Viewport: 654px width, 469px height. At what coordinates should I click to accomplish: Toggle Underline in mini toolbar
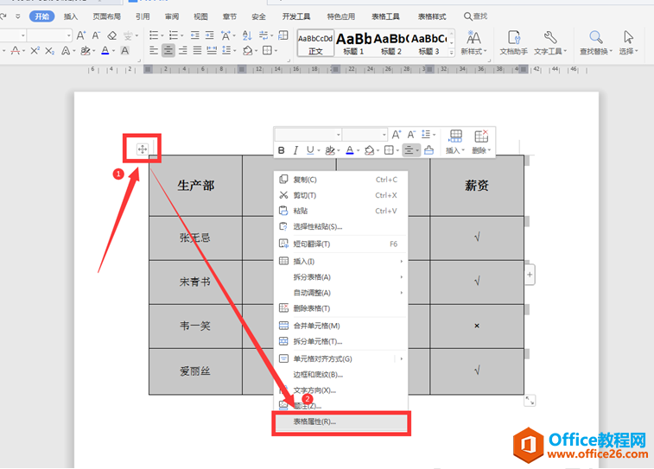click(x=310, y=150)
